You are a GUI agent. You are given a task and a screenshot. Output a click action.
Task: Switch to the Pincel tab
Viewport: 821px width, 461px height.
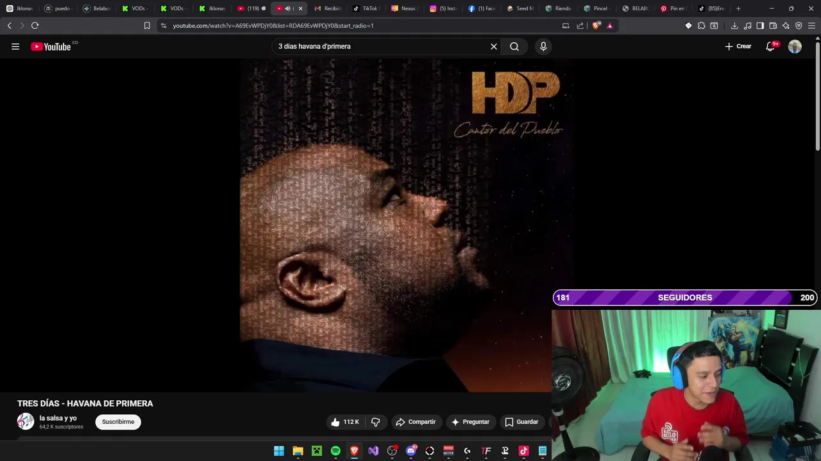click(x=596, y=8)
